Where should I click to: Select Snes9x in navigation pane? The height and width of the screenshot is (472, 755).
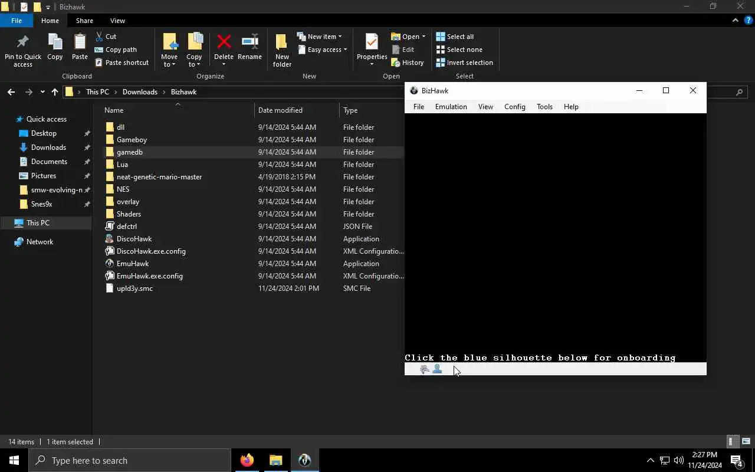click(x=41, y=204)
